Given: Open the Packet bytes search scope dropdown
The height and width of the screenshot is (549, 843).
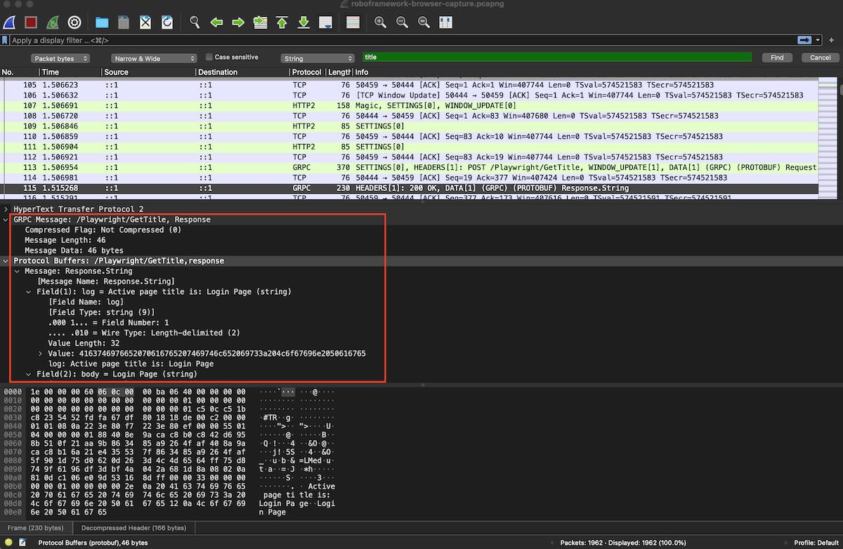Looking at the screenshot, I should tap(60, 58).
